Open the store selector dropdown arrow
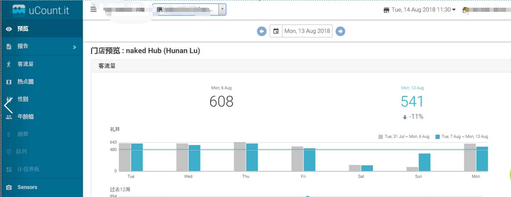511x197 pixels. pyautogui.click(x=222, y=9)
